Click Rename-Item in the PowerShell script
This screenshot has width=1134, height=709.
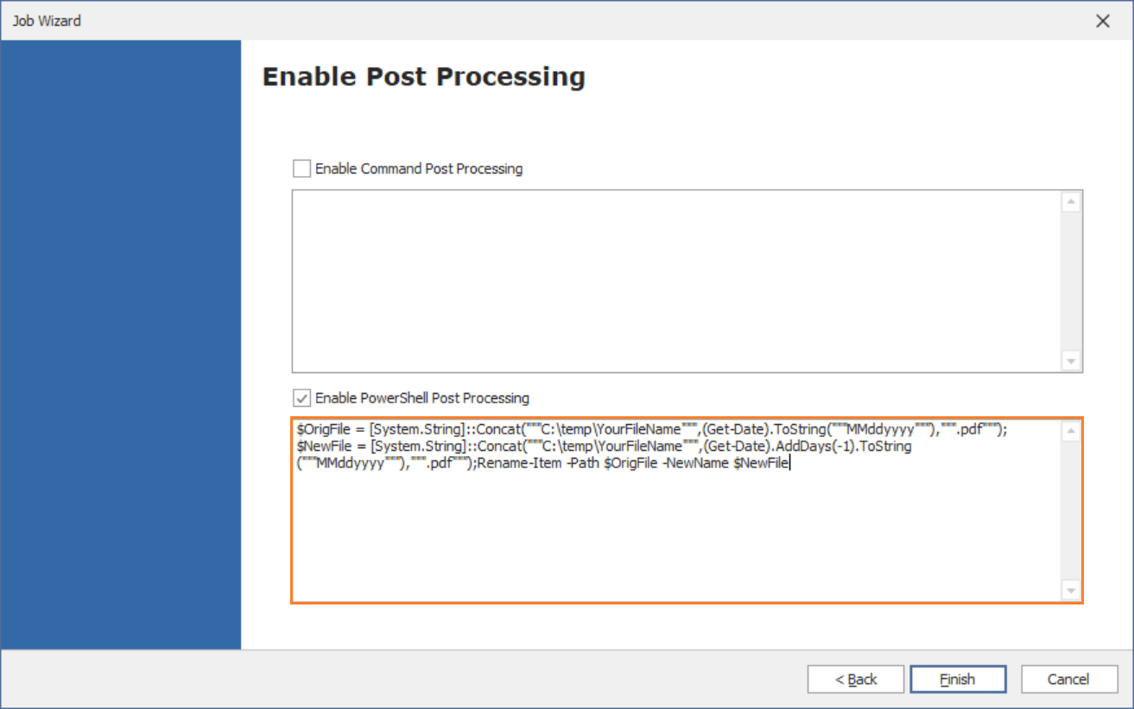(519, 465)
